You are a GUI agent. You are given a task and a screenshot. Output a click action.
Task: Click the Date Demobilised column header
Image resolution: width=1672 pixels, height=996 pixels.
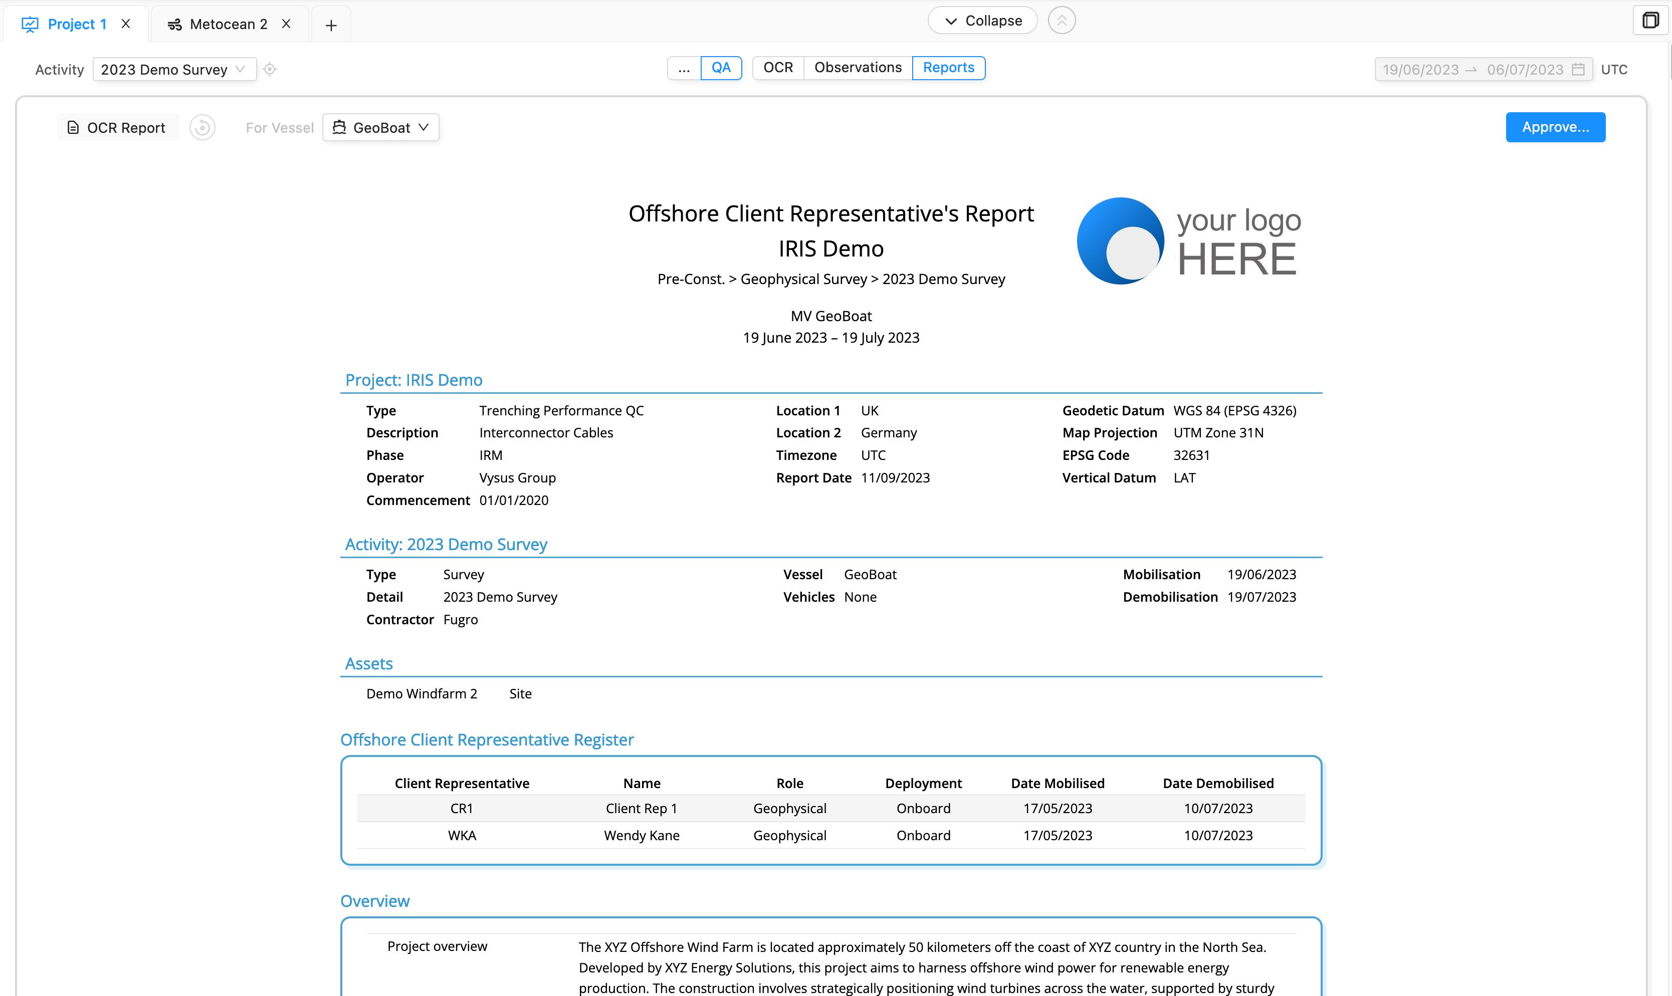point(1218,783)
